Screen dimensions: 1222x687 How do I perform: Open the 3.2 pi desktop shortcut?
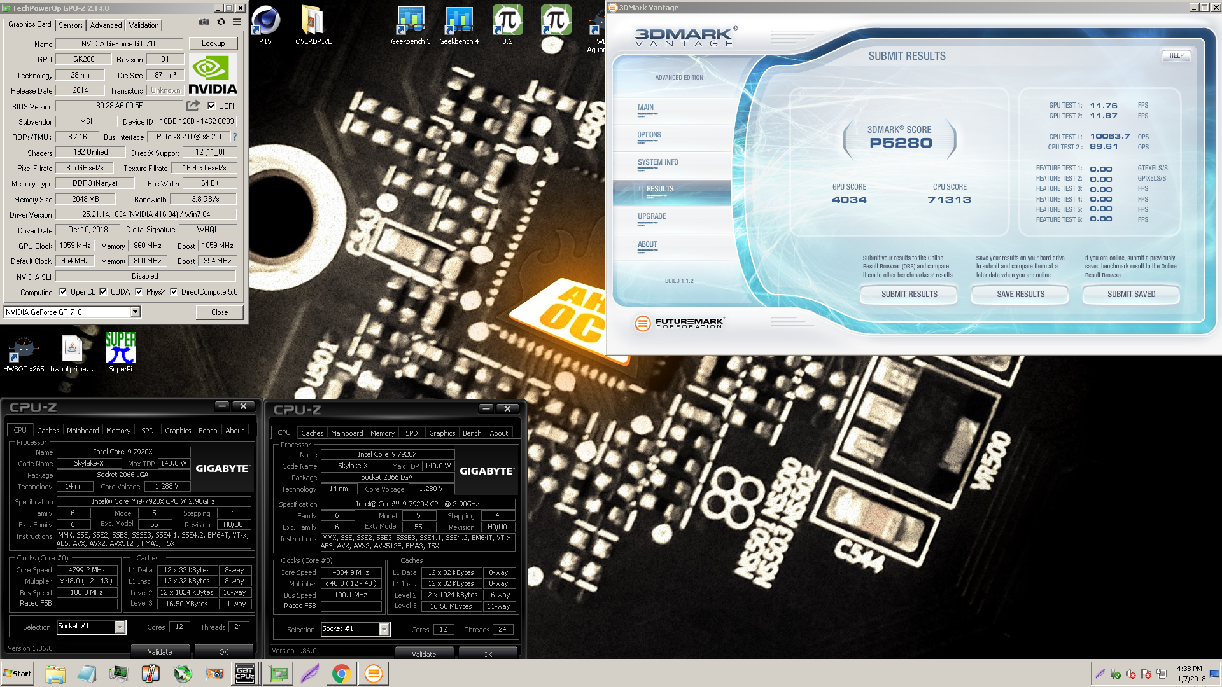click(x=507, y=25)
